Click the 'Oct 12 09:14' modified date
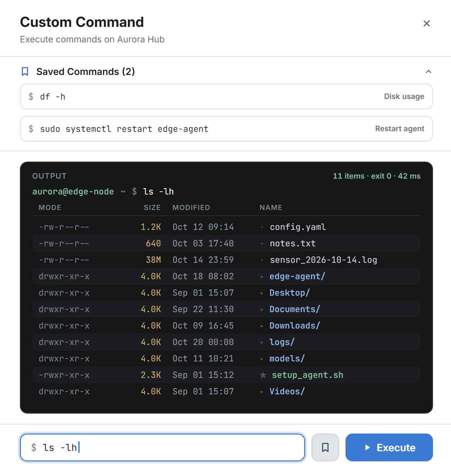Viewport: 451px width, 468px height. [203, 227]
